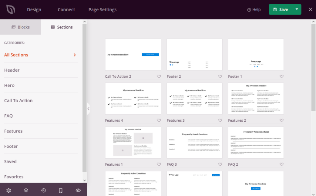Switch to the Blocks tab
The width and height of the screenshot is (316, 196).
click(x=21, y=27)
